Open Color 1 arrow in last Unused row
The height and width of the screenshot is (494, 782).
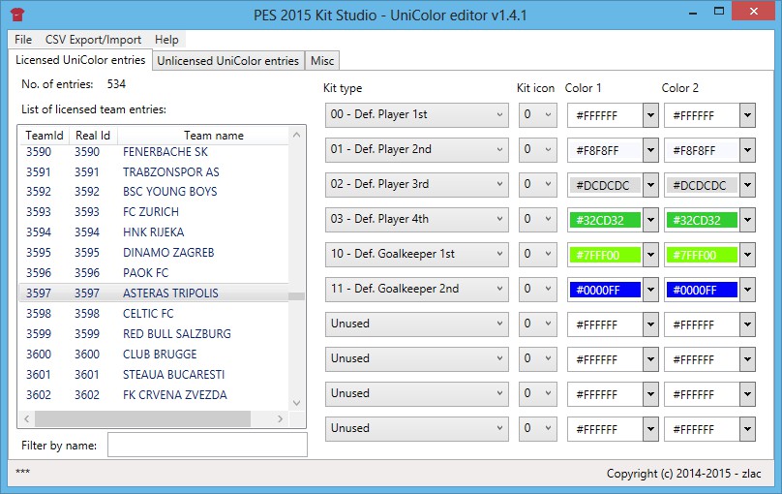650,429
